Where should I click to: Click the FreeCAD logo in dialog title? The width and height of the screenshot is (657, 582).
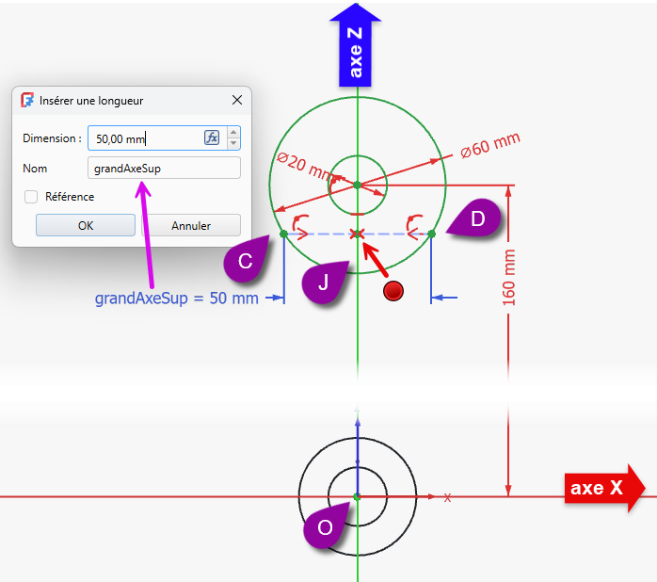27,100
